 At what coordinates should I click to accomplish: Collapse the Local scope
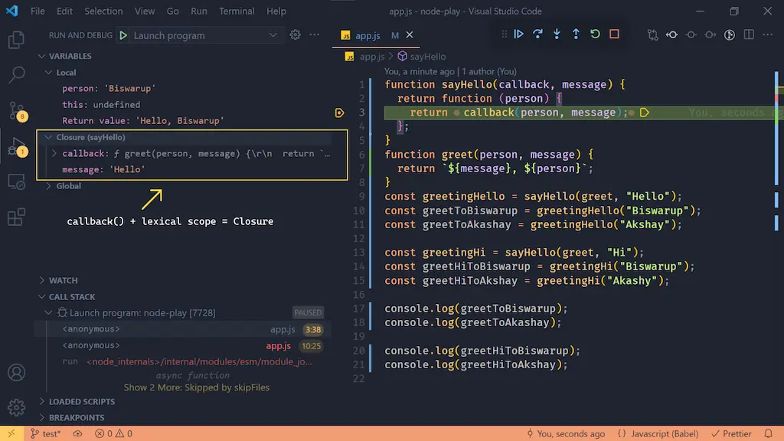click(48, 73)
